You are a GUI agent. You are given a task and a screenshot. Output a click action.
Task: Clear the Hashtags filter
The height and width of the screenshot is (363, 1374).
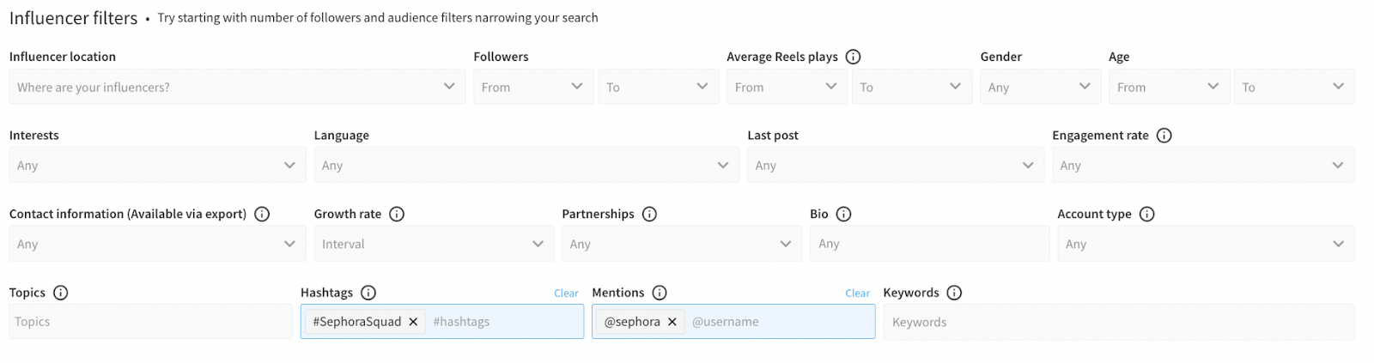point(566,293)
